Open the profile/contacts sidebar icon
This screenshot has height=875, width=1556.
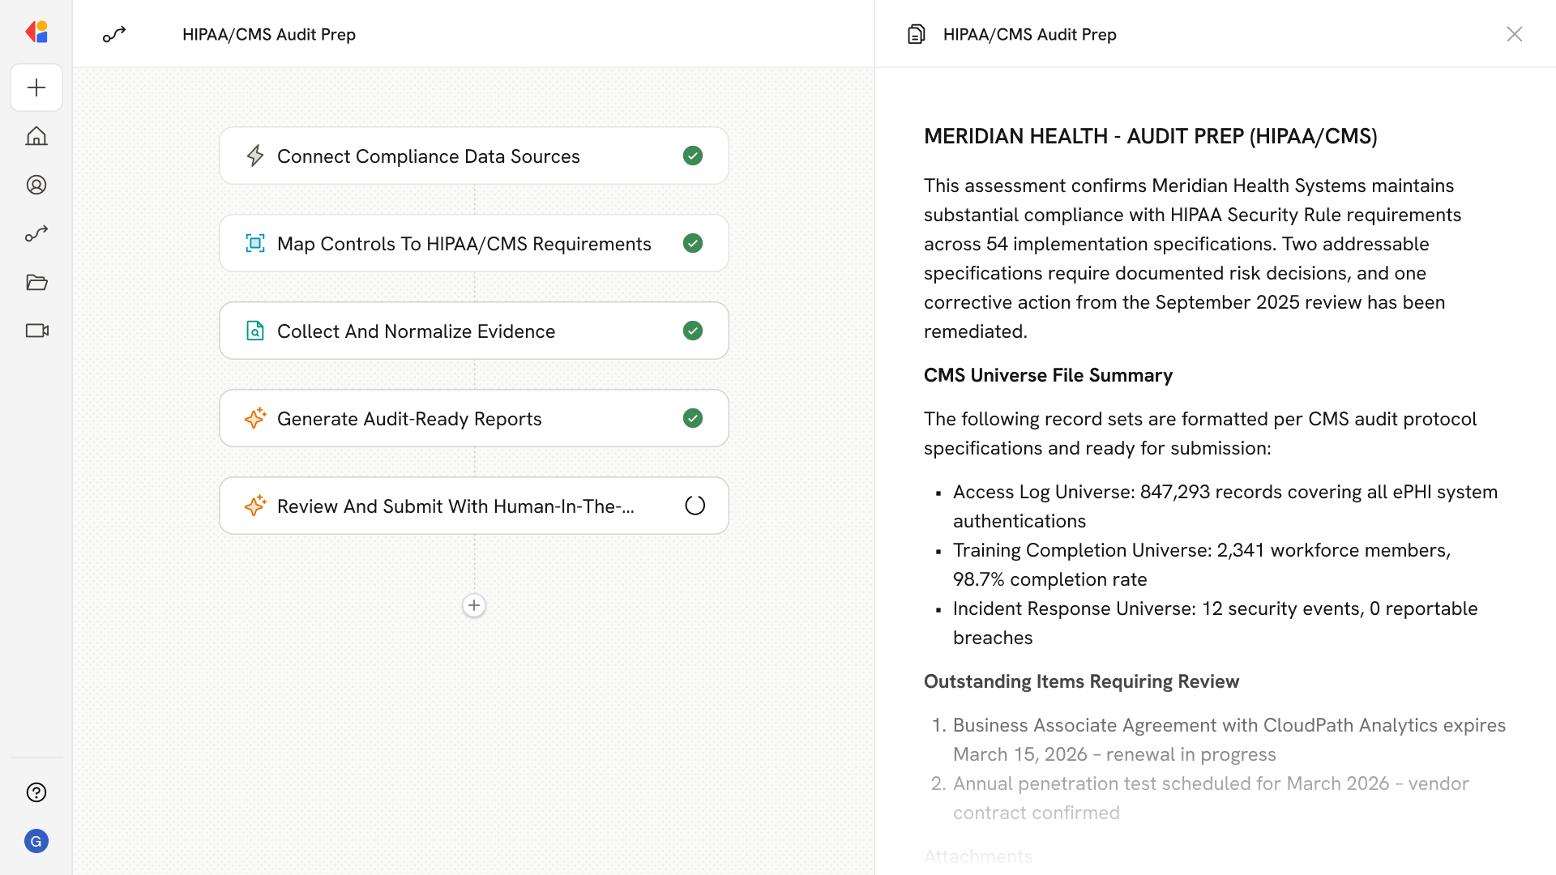(36, 185)
